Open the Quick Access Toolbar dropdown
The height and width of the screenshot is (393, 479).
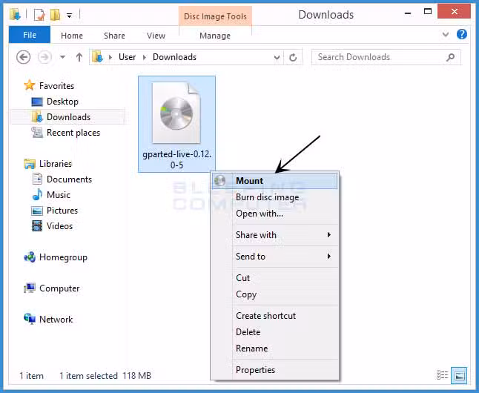tap(70, 15)
